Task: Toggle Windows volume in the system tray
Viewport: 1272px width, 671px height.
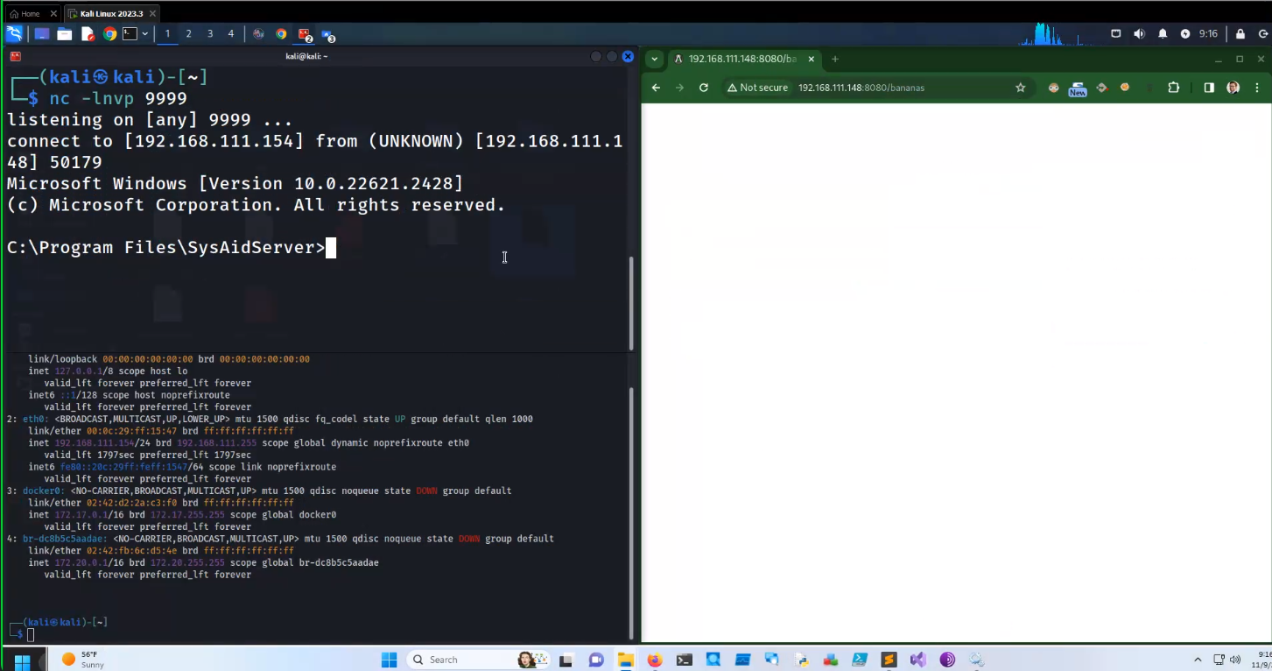Action: 1233,659
